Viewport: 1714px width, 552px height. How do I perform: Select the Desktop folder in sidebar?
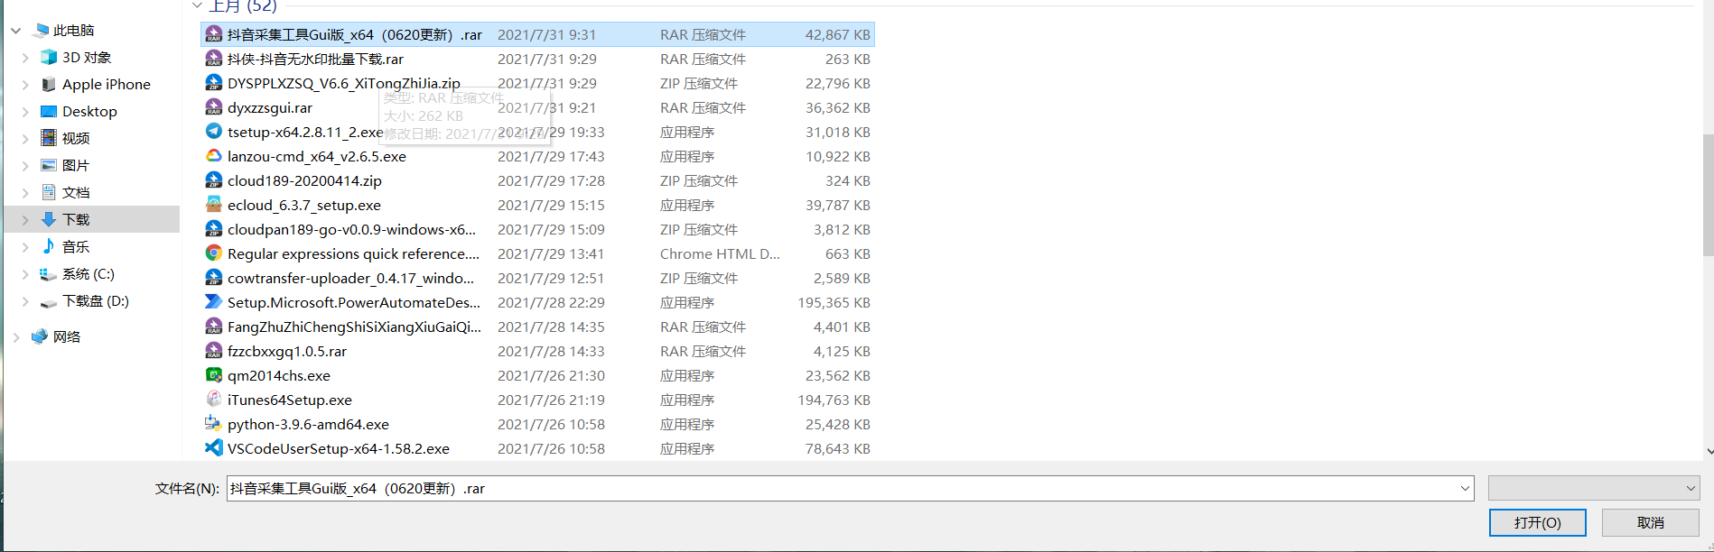pyautogui.click(x=89, y=112)
